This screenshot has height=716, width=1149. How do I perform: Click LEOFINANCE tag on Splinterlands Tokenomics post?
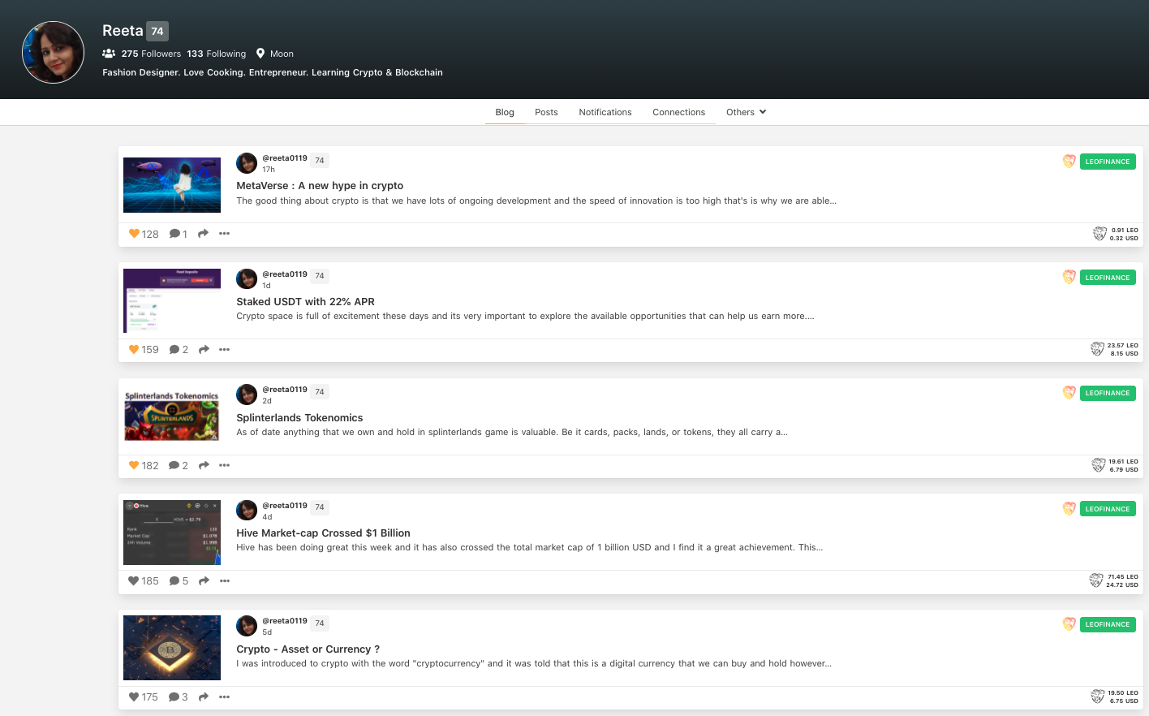[x=1108, y=393]
